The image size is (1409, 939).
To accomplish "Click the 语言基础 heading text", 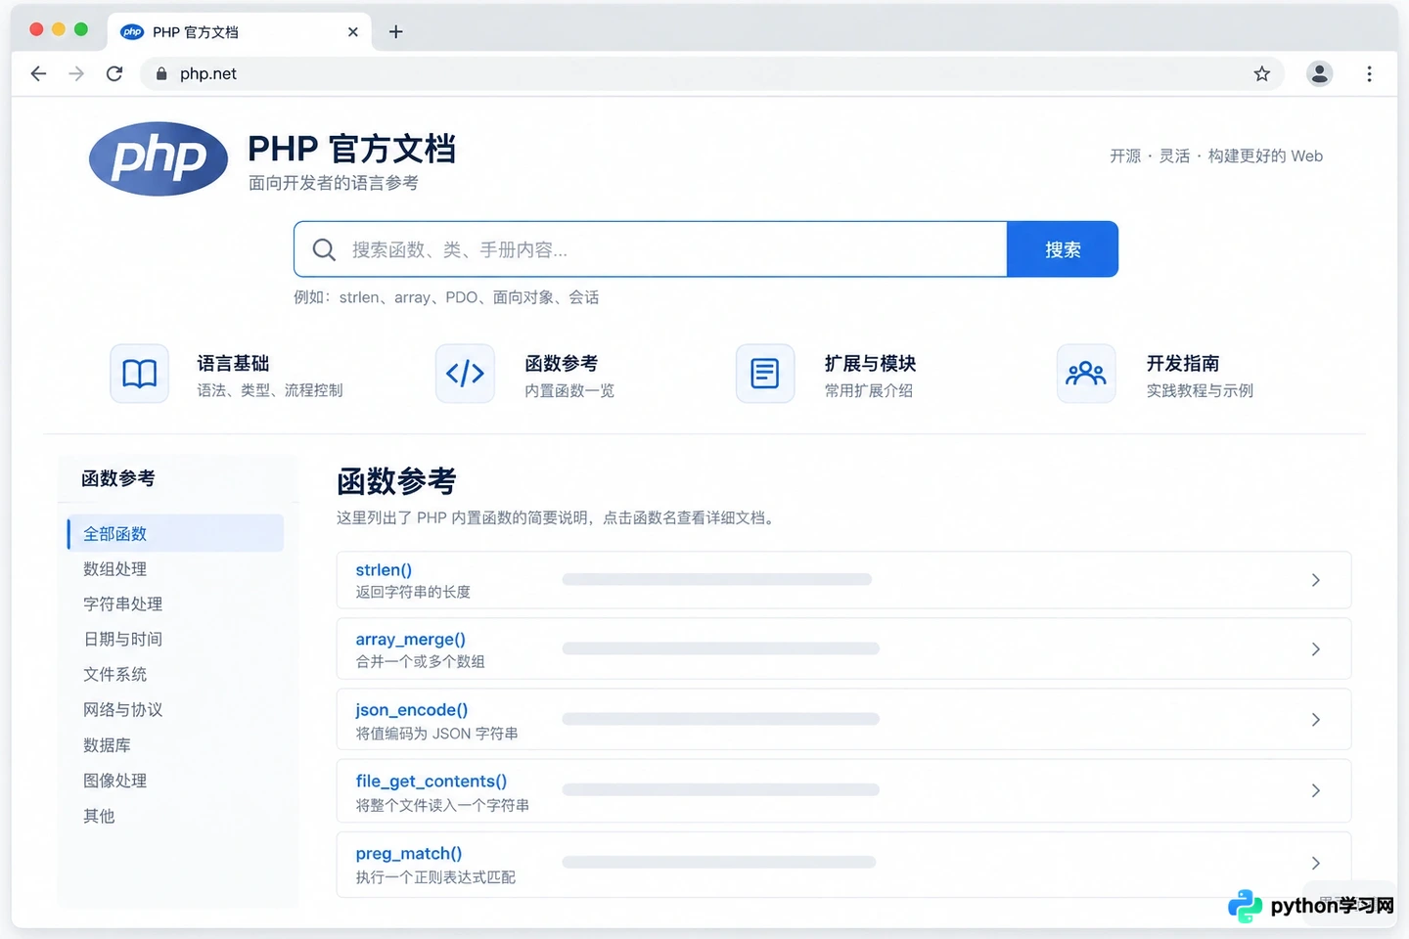I will [x=233, y=363].
